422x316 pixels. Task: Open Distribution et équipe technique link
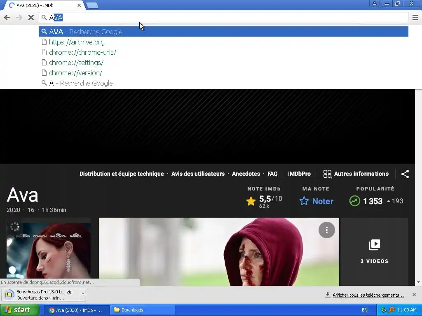pyautogui.click(x=122, y=174)
